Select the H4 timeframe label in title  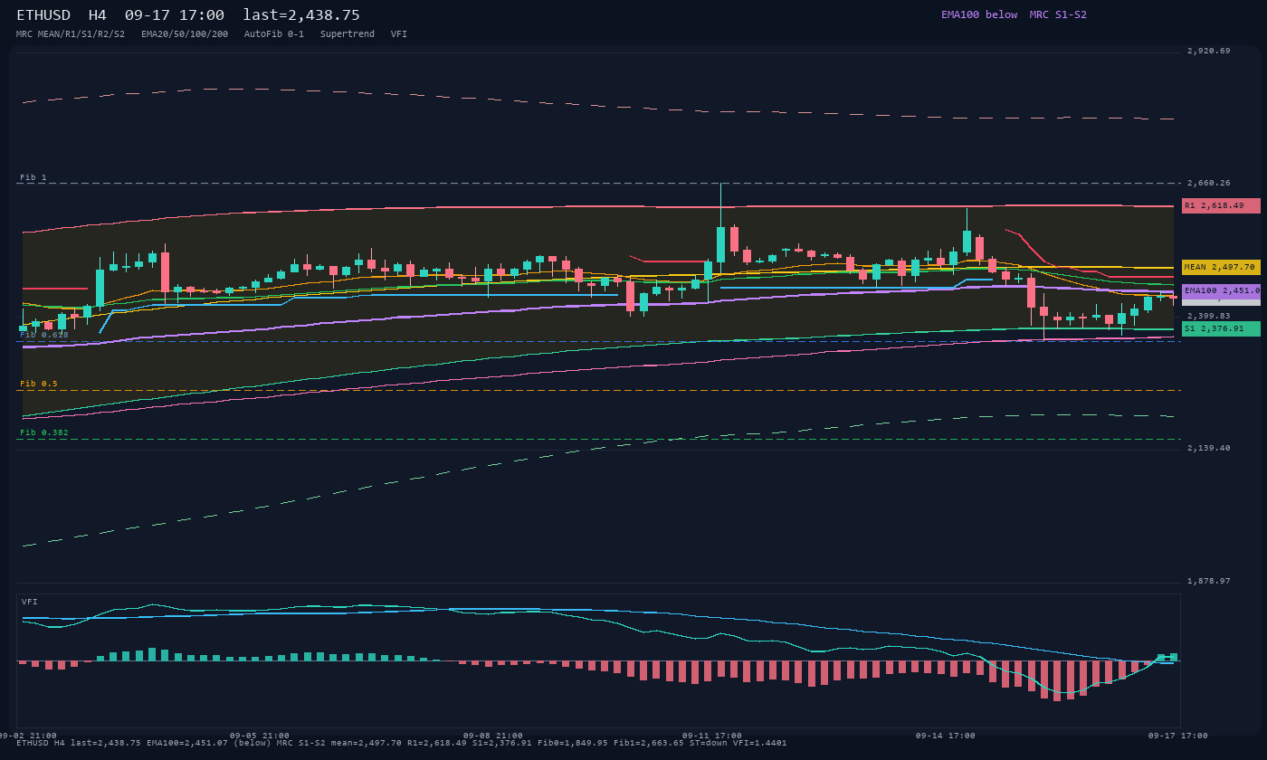pyautogui.click(x=98, y=15)
